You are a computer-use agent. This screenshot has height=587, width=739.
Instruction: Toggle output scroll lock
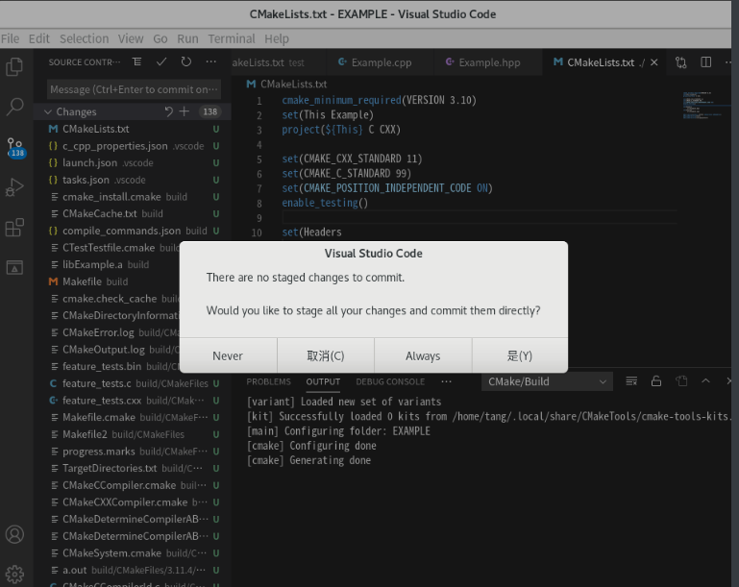[656, 381]
